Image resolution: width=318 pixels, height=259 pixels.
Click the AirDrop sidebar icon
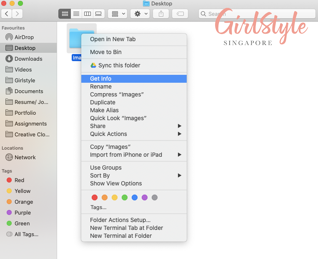pos(9,37)
